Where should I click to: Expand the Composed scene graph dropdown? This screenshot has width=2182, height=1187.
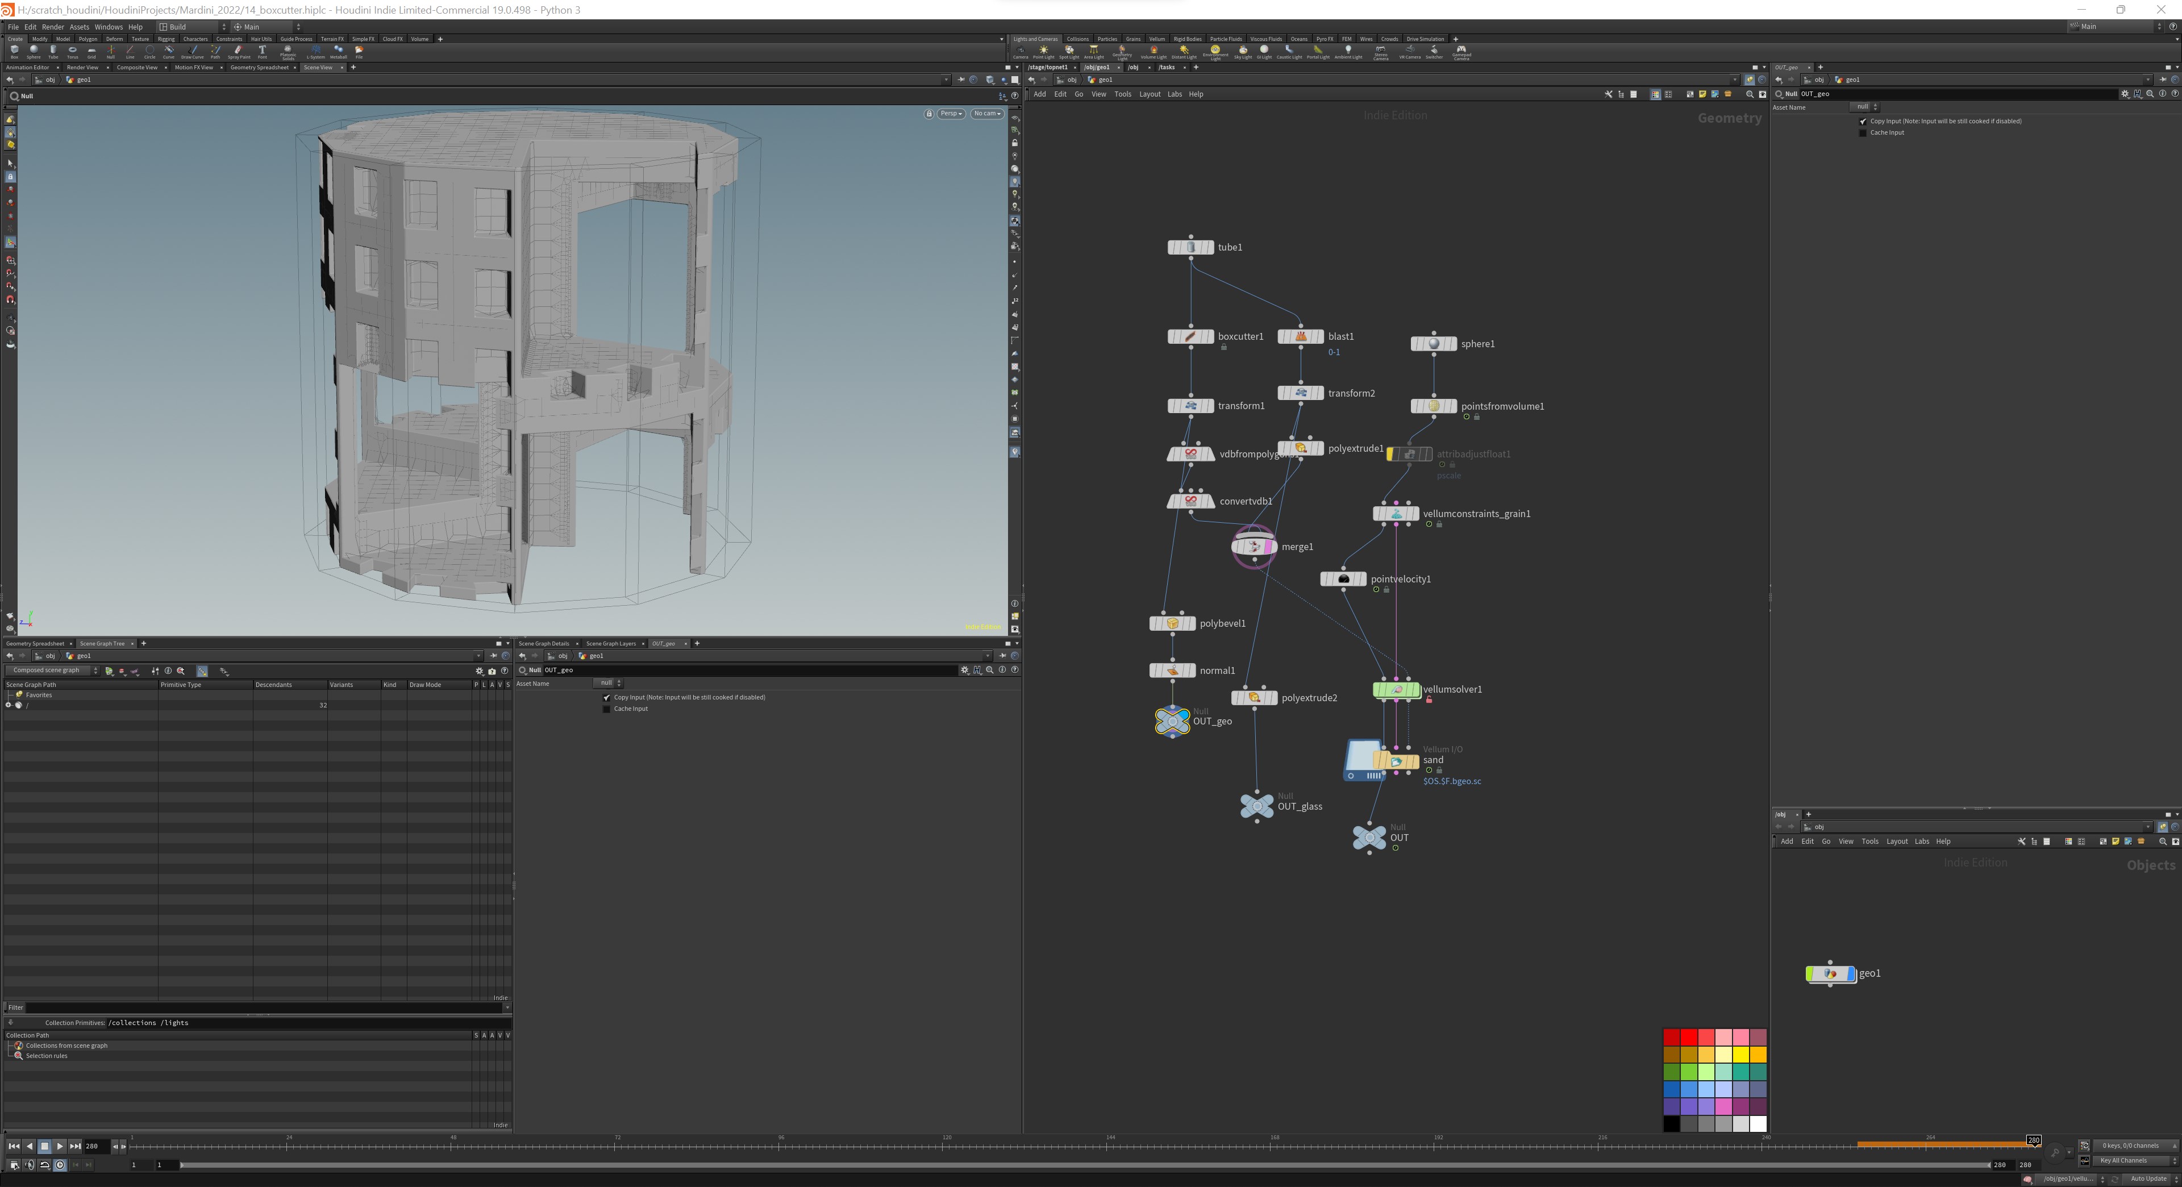tap(52, 670)
